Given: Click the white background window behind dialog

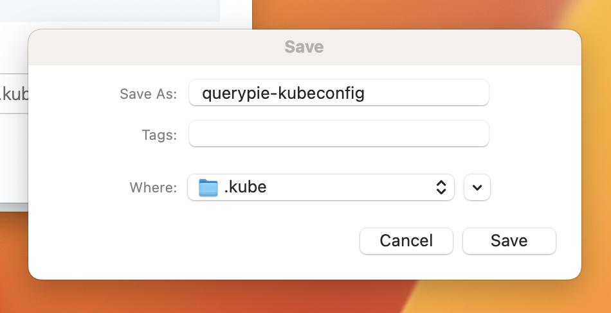Looking at the screenshot, I should (x=13, y=160).
